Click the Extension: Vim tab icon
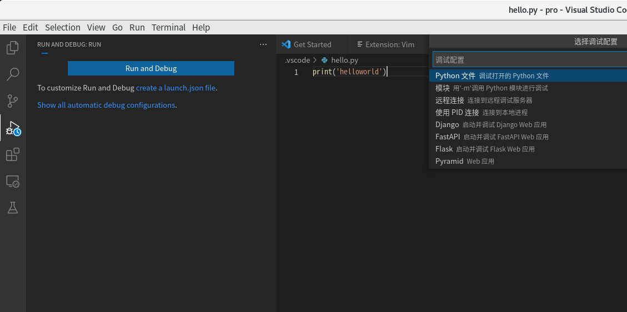Screen dimensions: 627x312 pyautogui.click(x=360, y=44)
